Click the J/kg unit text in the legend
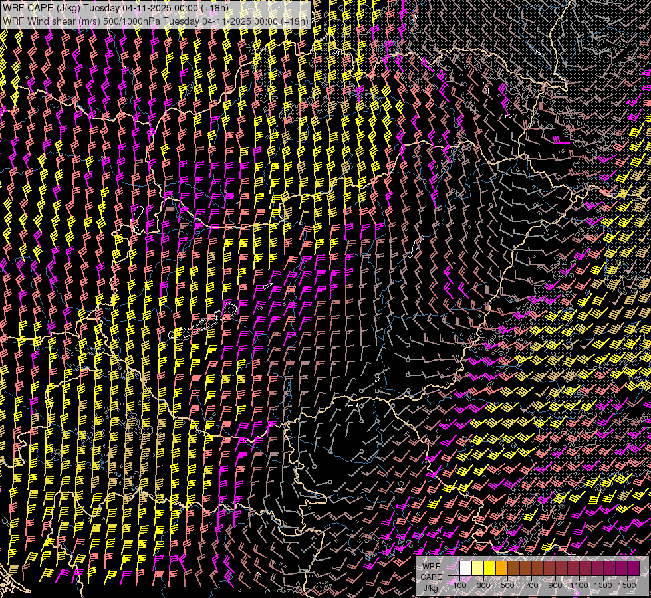The height and width of the screenshot is (598, 651). coord(431,587)
